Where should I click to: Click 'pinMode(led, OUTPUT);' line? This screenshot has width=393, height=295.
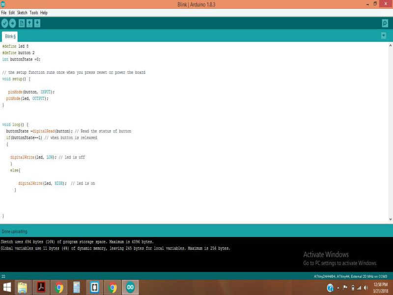click(x=27, y=98)
